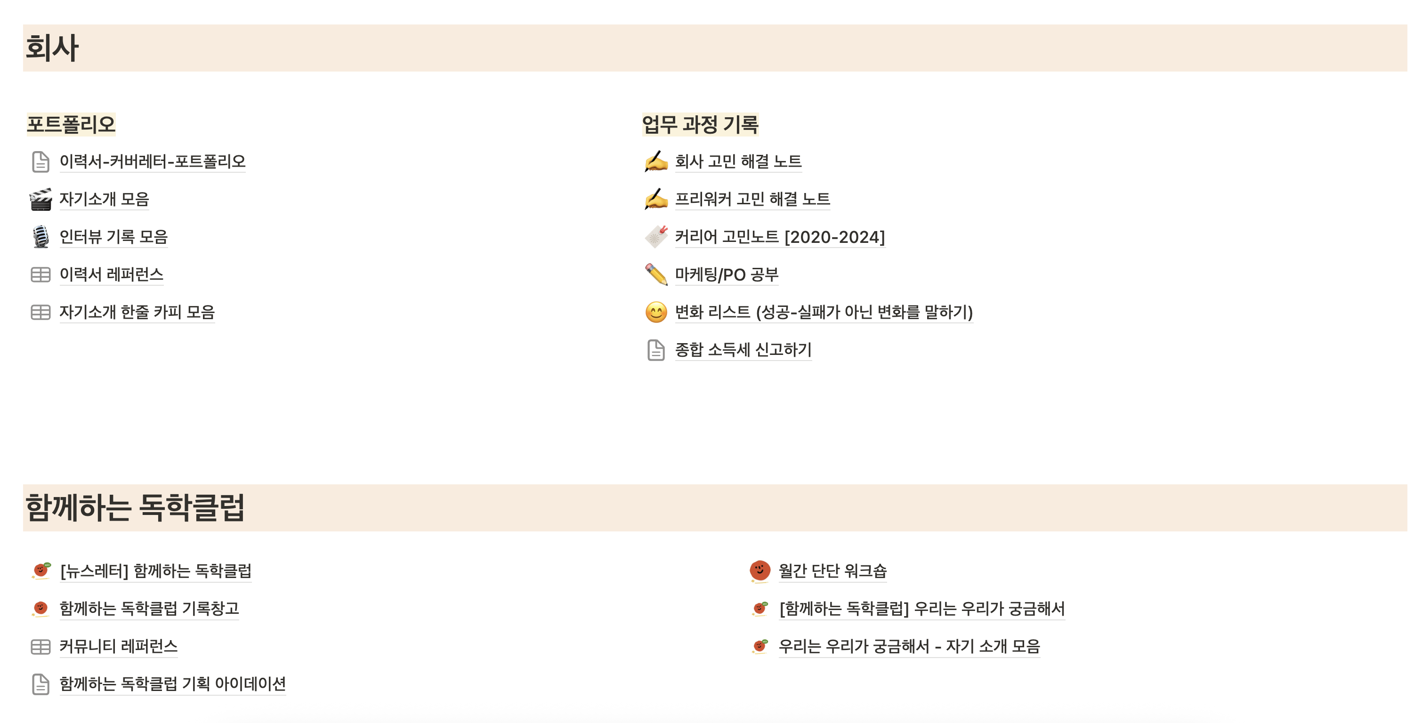The image size is (1422, 723).
Task: Open the 이력서-커버레터-포트폴리오 page
Action: (x=153, y=161)
